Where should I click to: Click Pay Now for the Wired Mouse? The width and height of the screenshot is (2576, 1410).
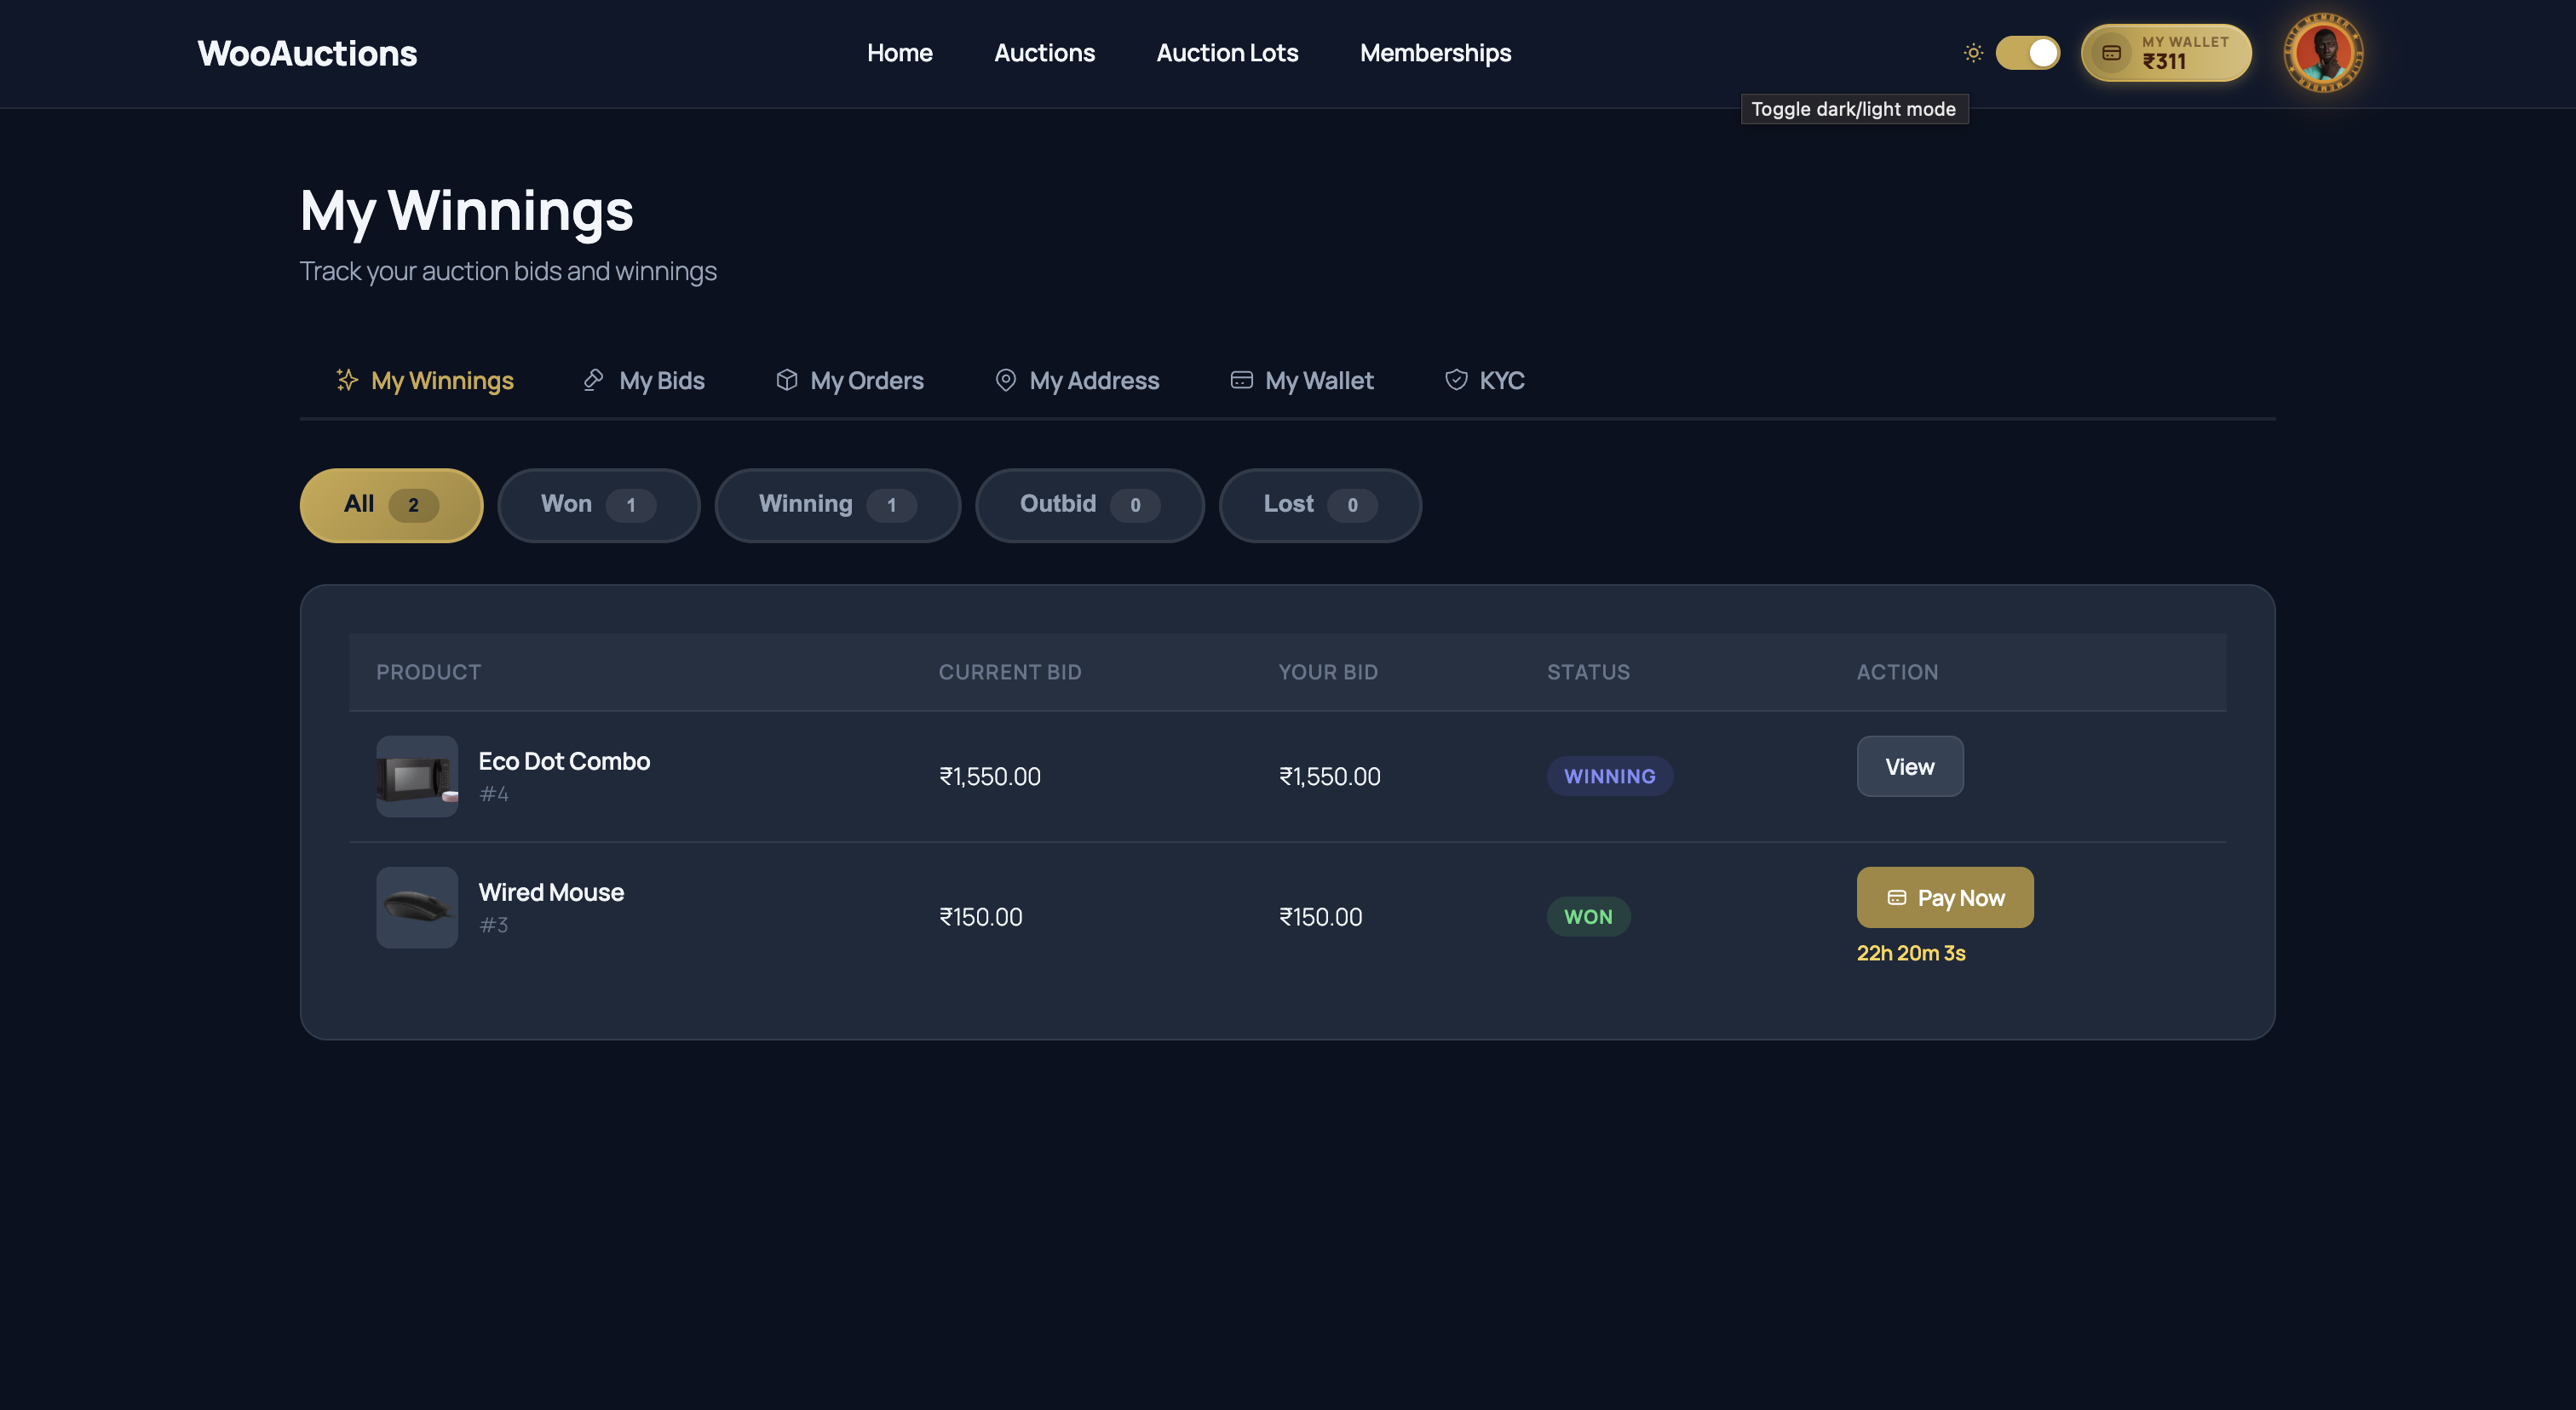[1944, 897]
